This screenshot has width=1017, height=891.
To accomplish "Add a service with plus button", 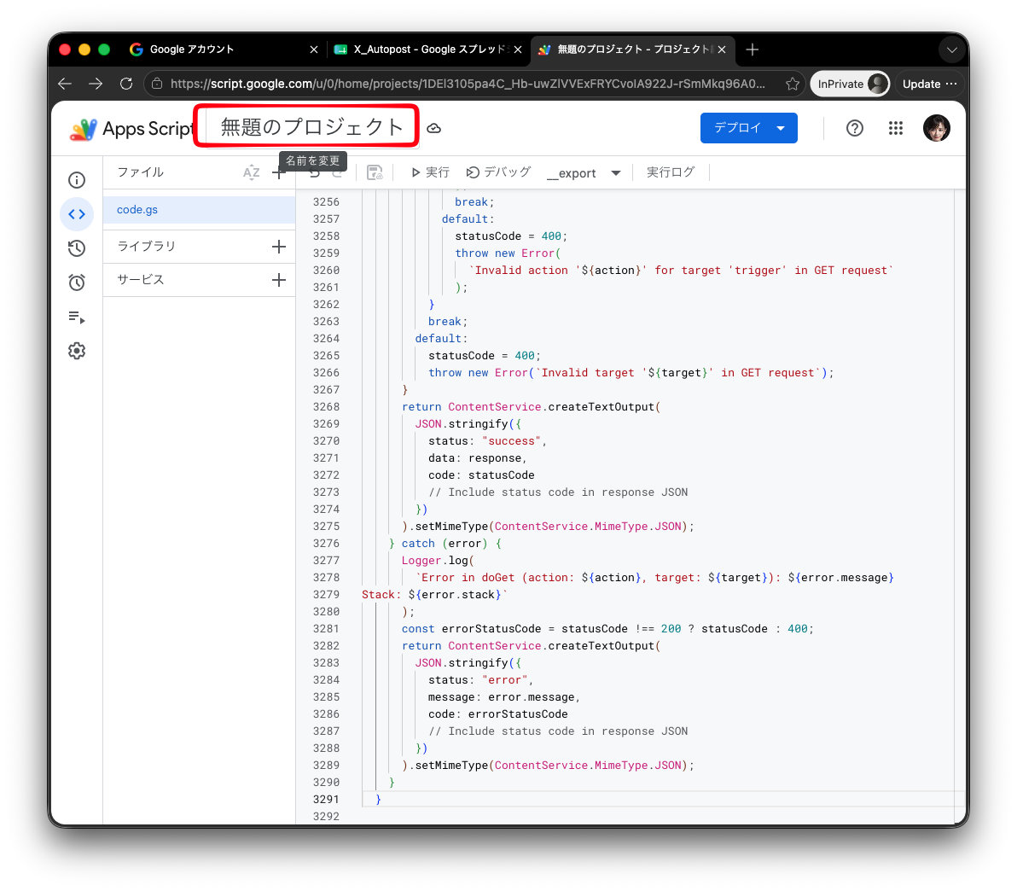I will 279,280.
